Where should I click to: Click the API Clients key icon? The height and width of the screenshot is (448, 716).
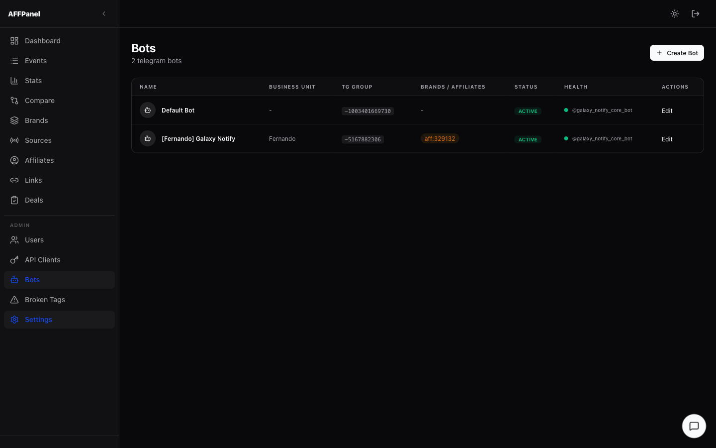[x=14, y=260]
